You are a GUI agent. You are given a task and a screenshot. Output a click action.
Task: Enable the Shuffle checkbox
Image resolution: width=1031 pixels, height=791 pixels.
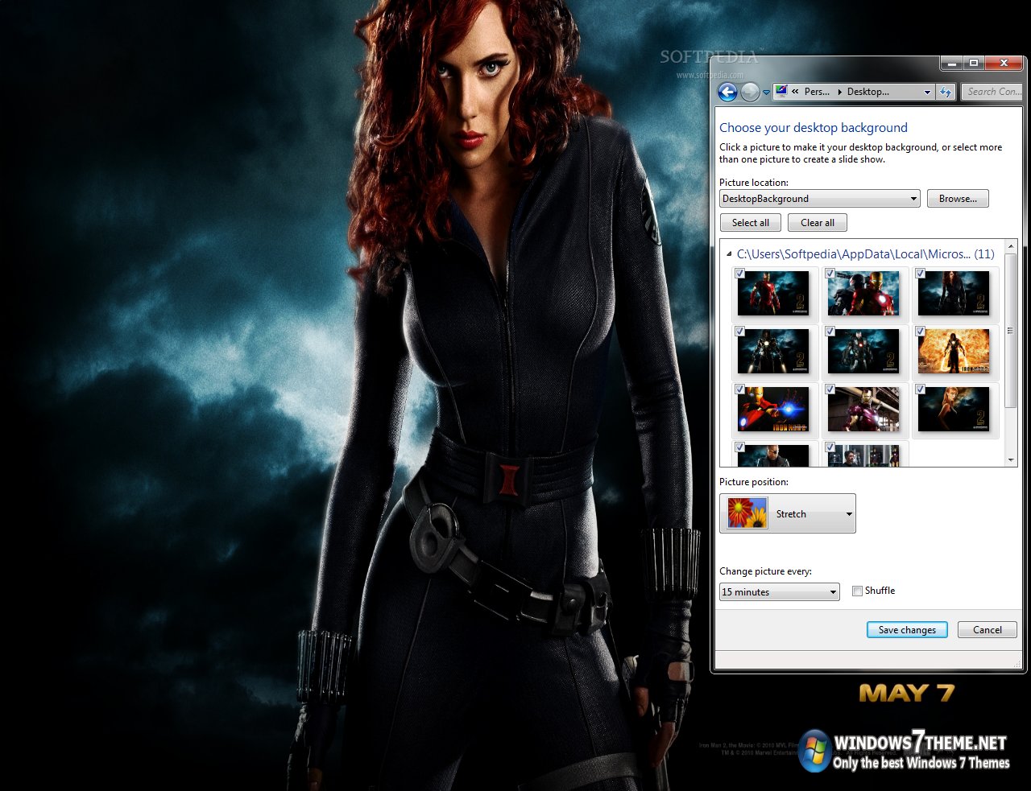point(857,591)
